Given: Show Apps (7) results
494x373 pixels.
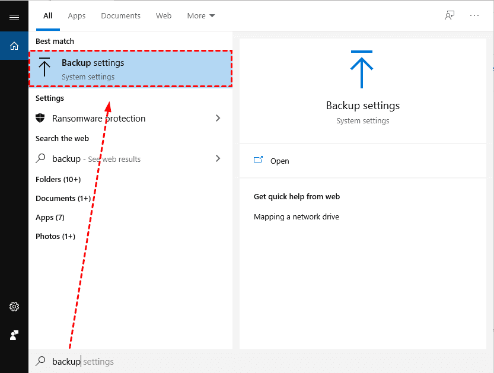Looking at the screenshot, I should [50, 217].
